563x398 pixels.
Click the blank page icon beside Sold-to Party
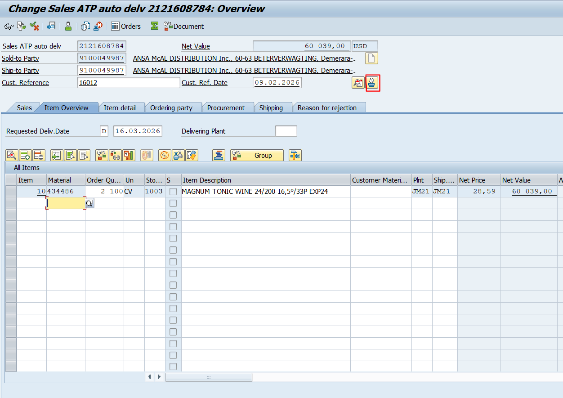[x=371, y=58]
